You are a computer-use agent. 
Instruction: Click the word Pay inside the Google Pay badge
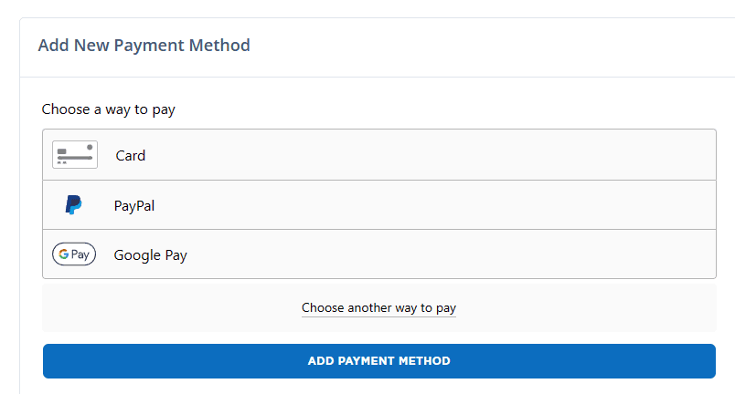[80, 254]
